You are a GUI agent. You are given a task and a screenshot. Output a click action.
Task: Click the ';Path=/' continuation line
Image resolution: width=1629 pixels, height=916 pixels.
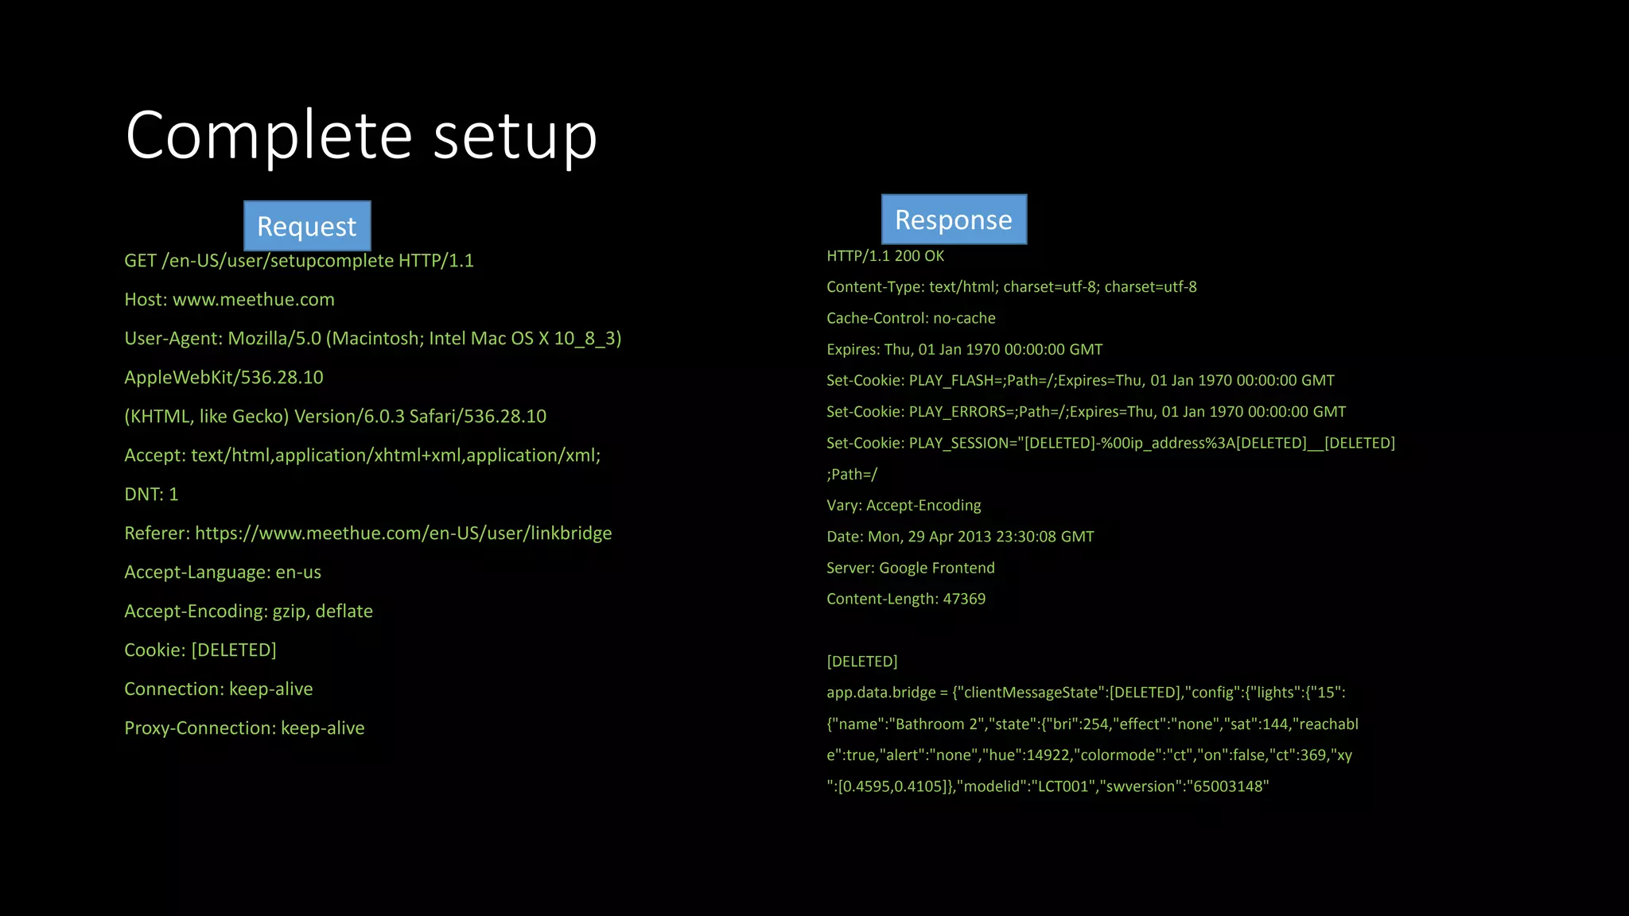click(852, 475)
